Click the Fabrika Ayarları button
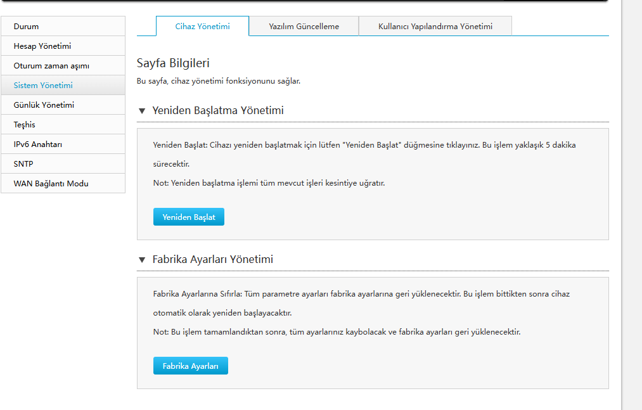This screenshot has width=642, height=410. pos(190,366)
